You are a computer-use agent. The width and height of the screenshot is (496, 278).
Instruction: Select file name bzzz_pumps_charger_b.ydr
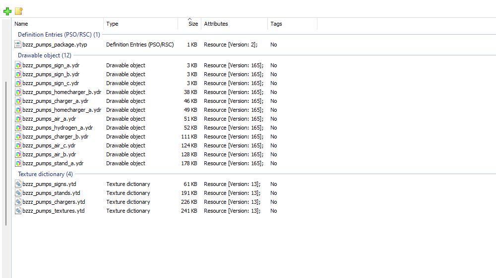(56, 137)
